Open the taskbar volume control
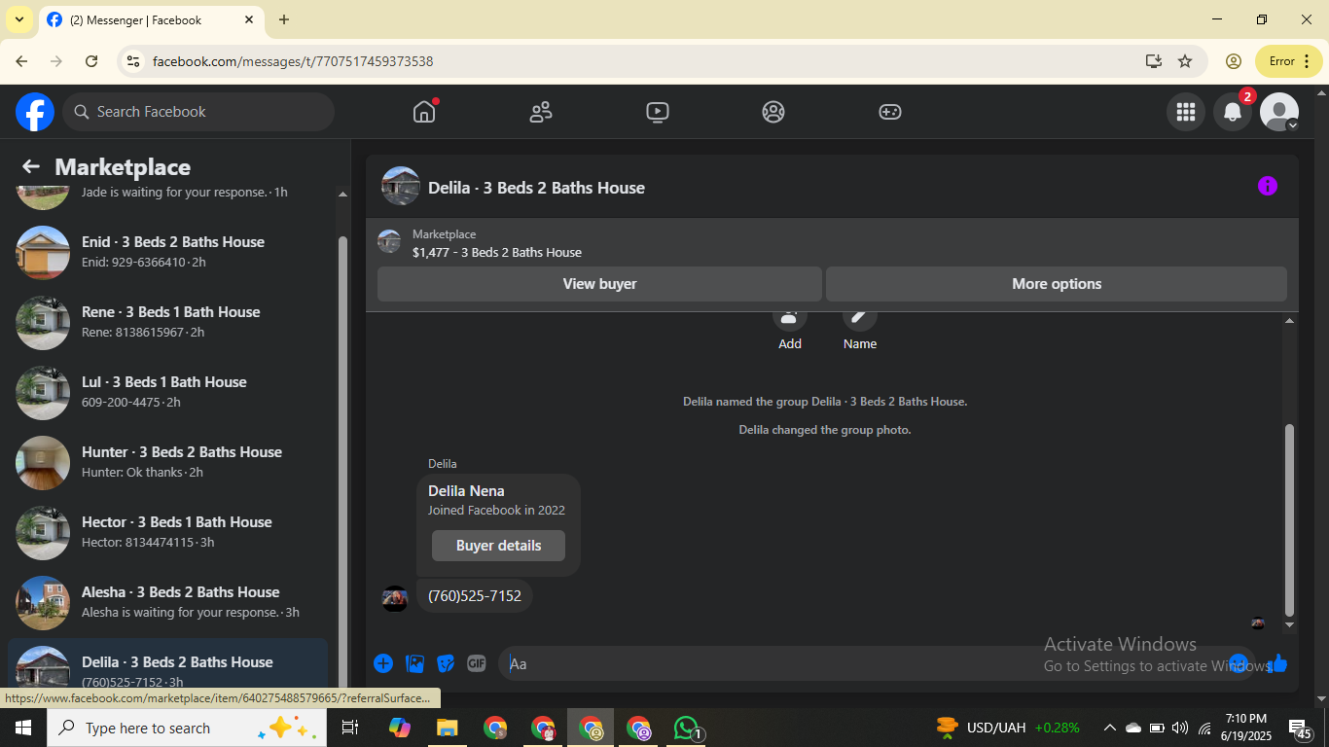The width and height of the screenshot is (1329, 747). (x=1180, y=728)
